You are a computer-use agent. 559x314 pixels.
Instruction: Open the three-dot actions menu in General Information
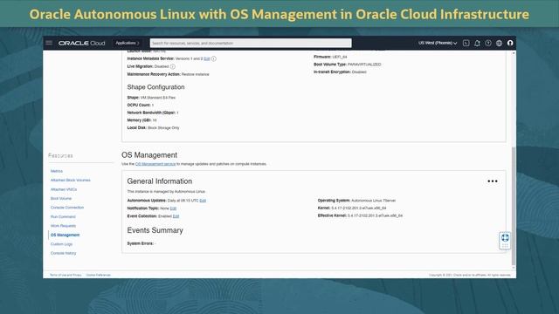coord(493,181)
